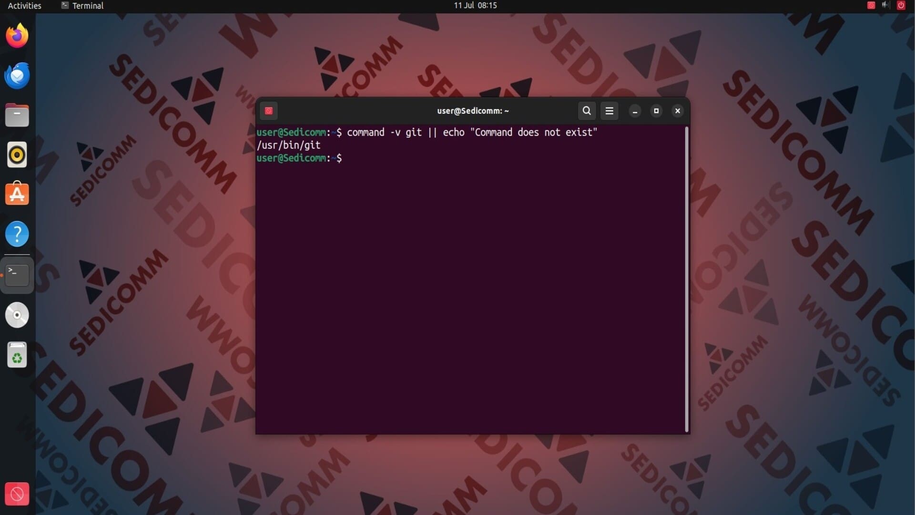Viewport: 915px width, 515px height.
Task: Maximize the terminal window
Action: click(x=656, y=111)
